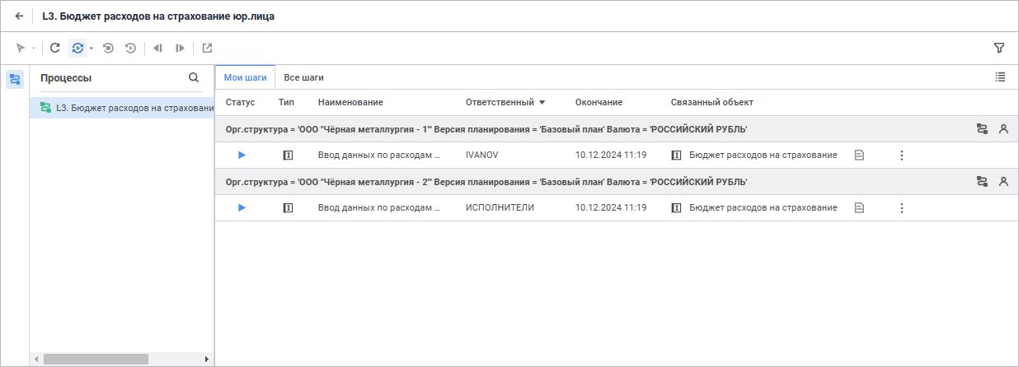Click the user icon for Чёрная металлургия - 1 group
The image size is (1019, 367).
(x=1003, y=129)
